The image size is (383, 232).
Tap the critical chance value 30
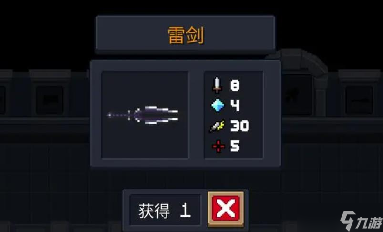coord(239,126)
